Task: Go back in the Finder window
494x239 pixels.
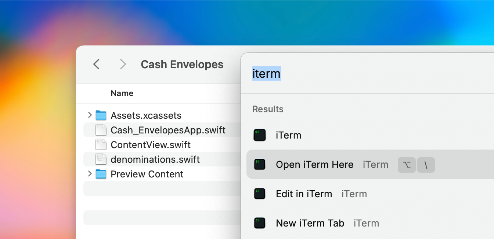Action: coord(96,65)
